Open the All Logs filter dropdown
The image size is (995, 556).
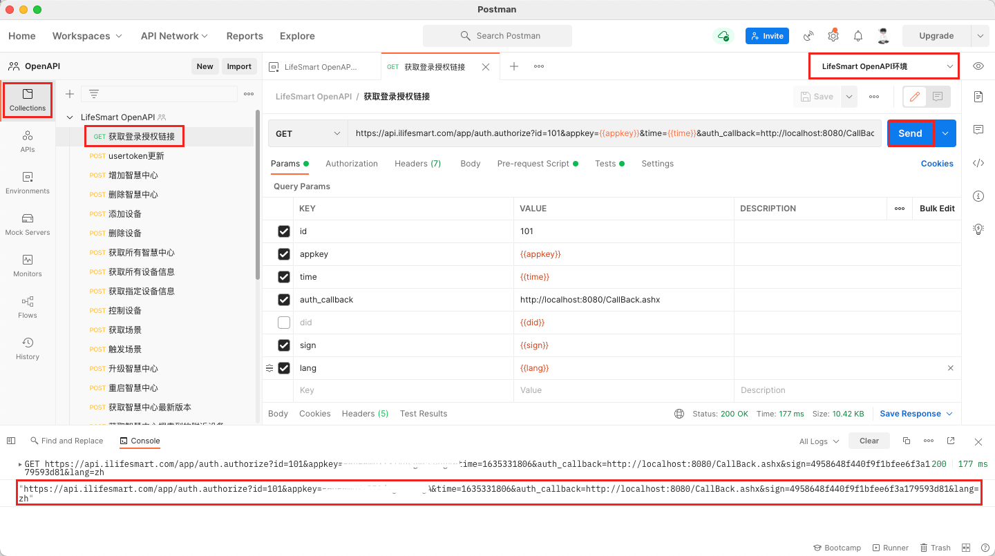click(x=819, y=441)
